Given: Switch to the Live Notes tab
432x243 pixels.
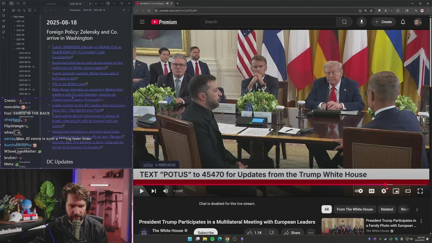Looking at the screenshot, I should point(51,4).
